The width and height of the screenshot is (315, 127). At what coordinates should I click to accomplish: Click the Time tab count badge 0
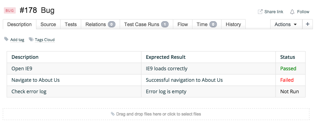[x=213, y=25]
